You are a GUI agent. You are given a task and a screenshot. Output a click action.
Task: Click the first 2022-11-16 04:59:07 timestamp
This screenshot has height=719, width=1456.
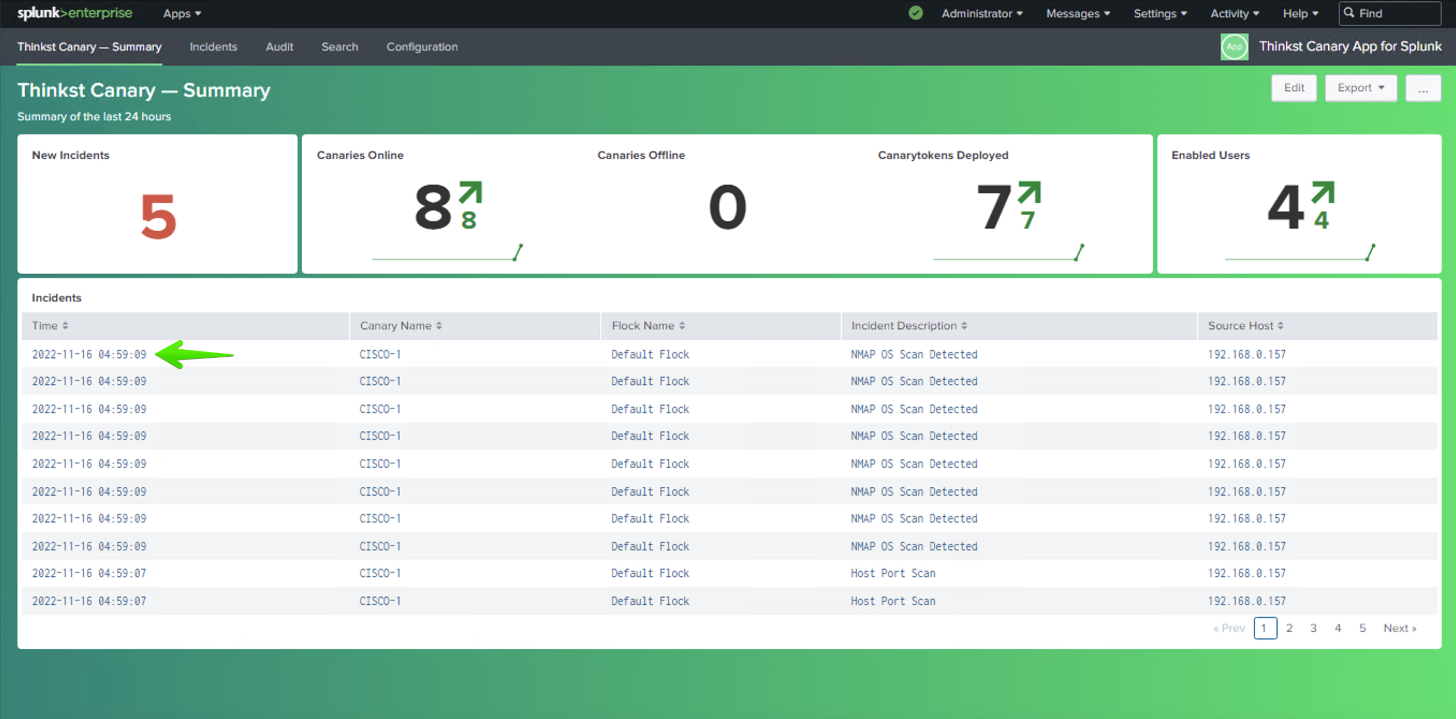pos(89,573)
